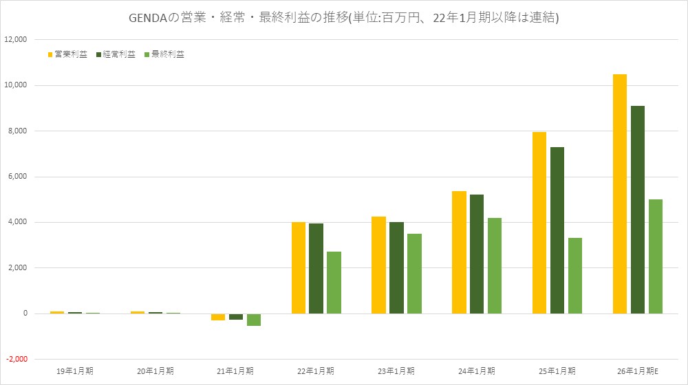
Task: Select the 経常利益 bar for 26年1月期E
Action: click(x=637, y=210)
